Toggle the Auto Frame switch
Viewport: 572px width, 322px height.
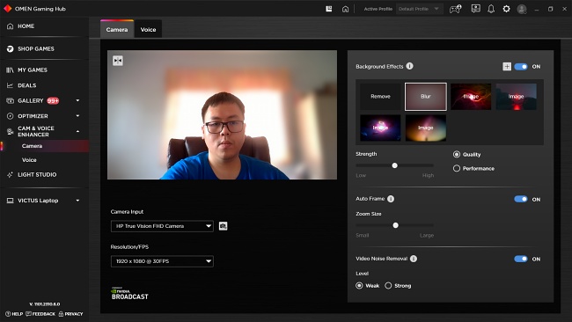(521, 199)
